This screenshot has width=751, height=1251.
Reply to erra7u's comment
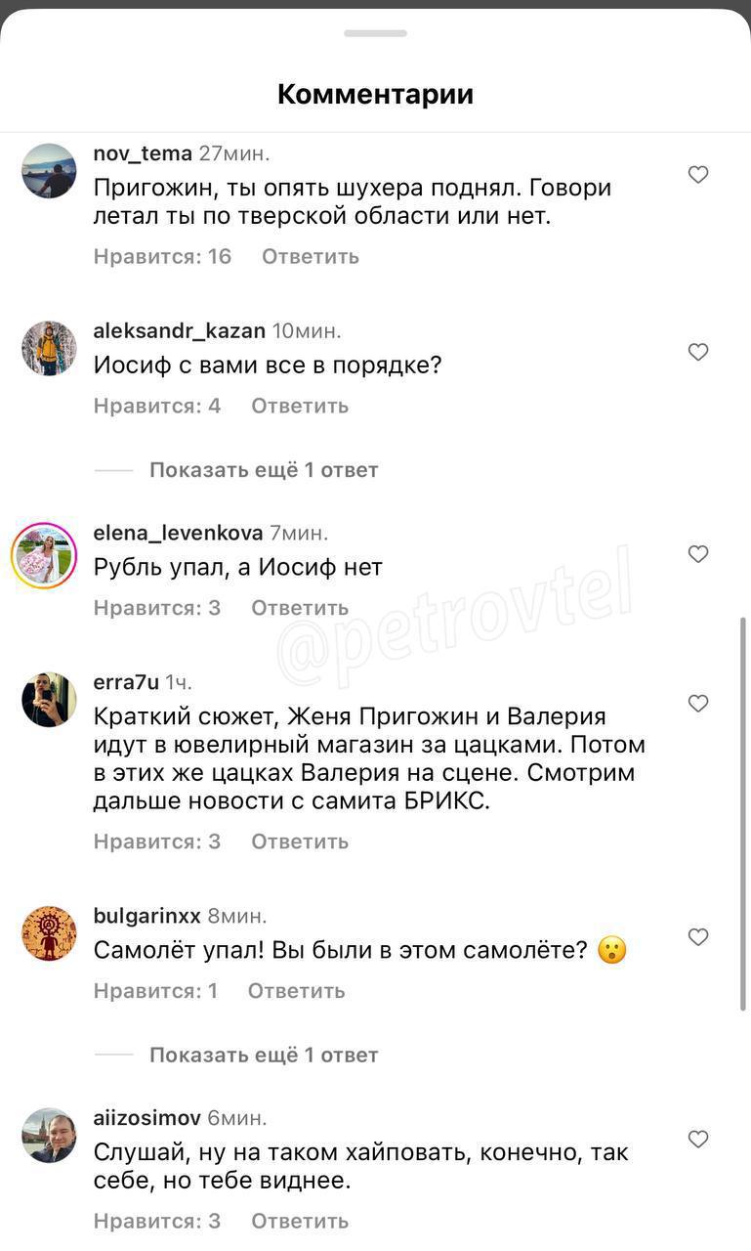tap(300, 841)
